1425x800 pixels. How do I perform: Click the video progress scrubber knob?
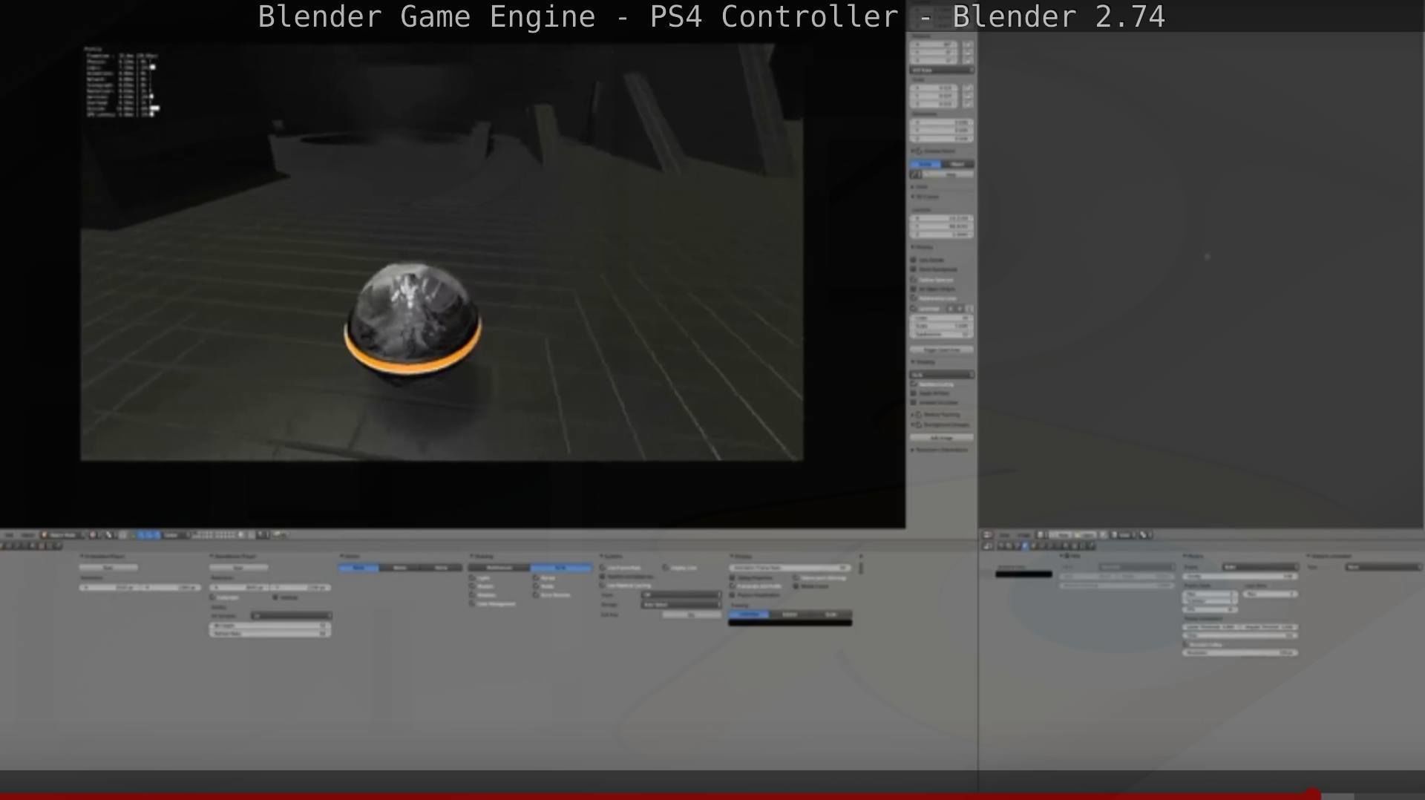coord(1312,796)
